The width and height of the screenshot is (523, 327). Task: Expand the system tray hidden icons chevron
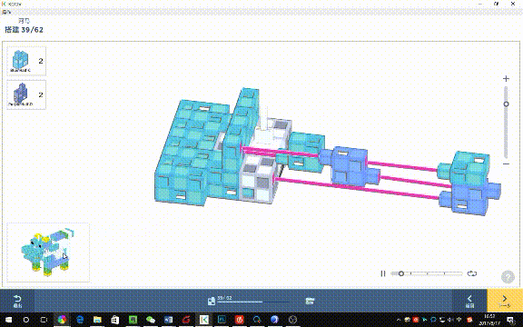(x=399, y=320)
